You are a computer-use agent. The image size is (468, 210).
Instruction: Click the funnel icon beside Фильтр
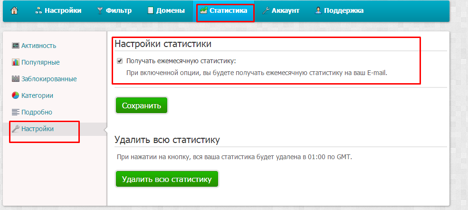tap(100, 11)
